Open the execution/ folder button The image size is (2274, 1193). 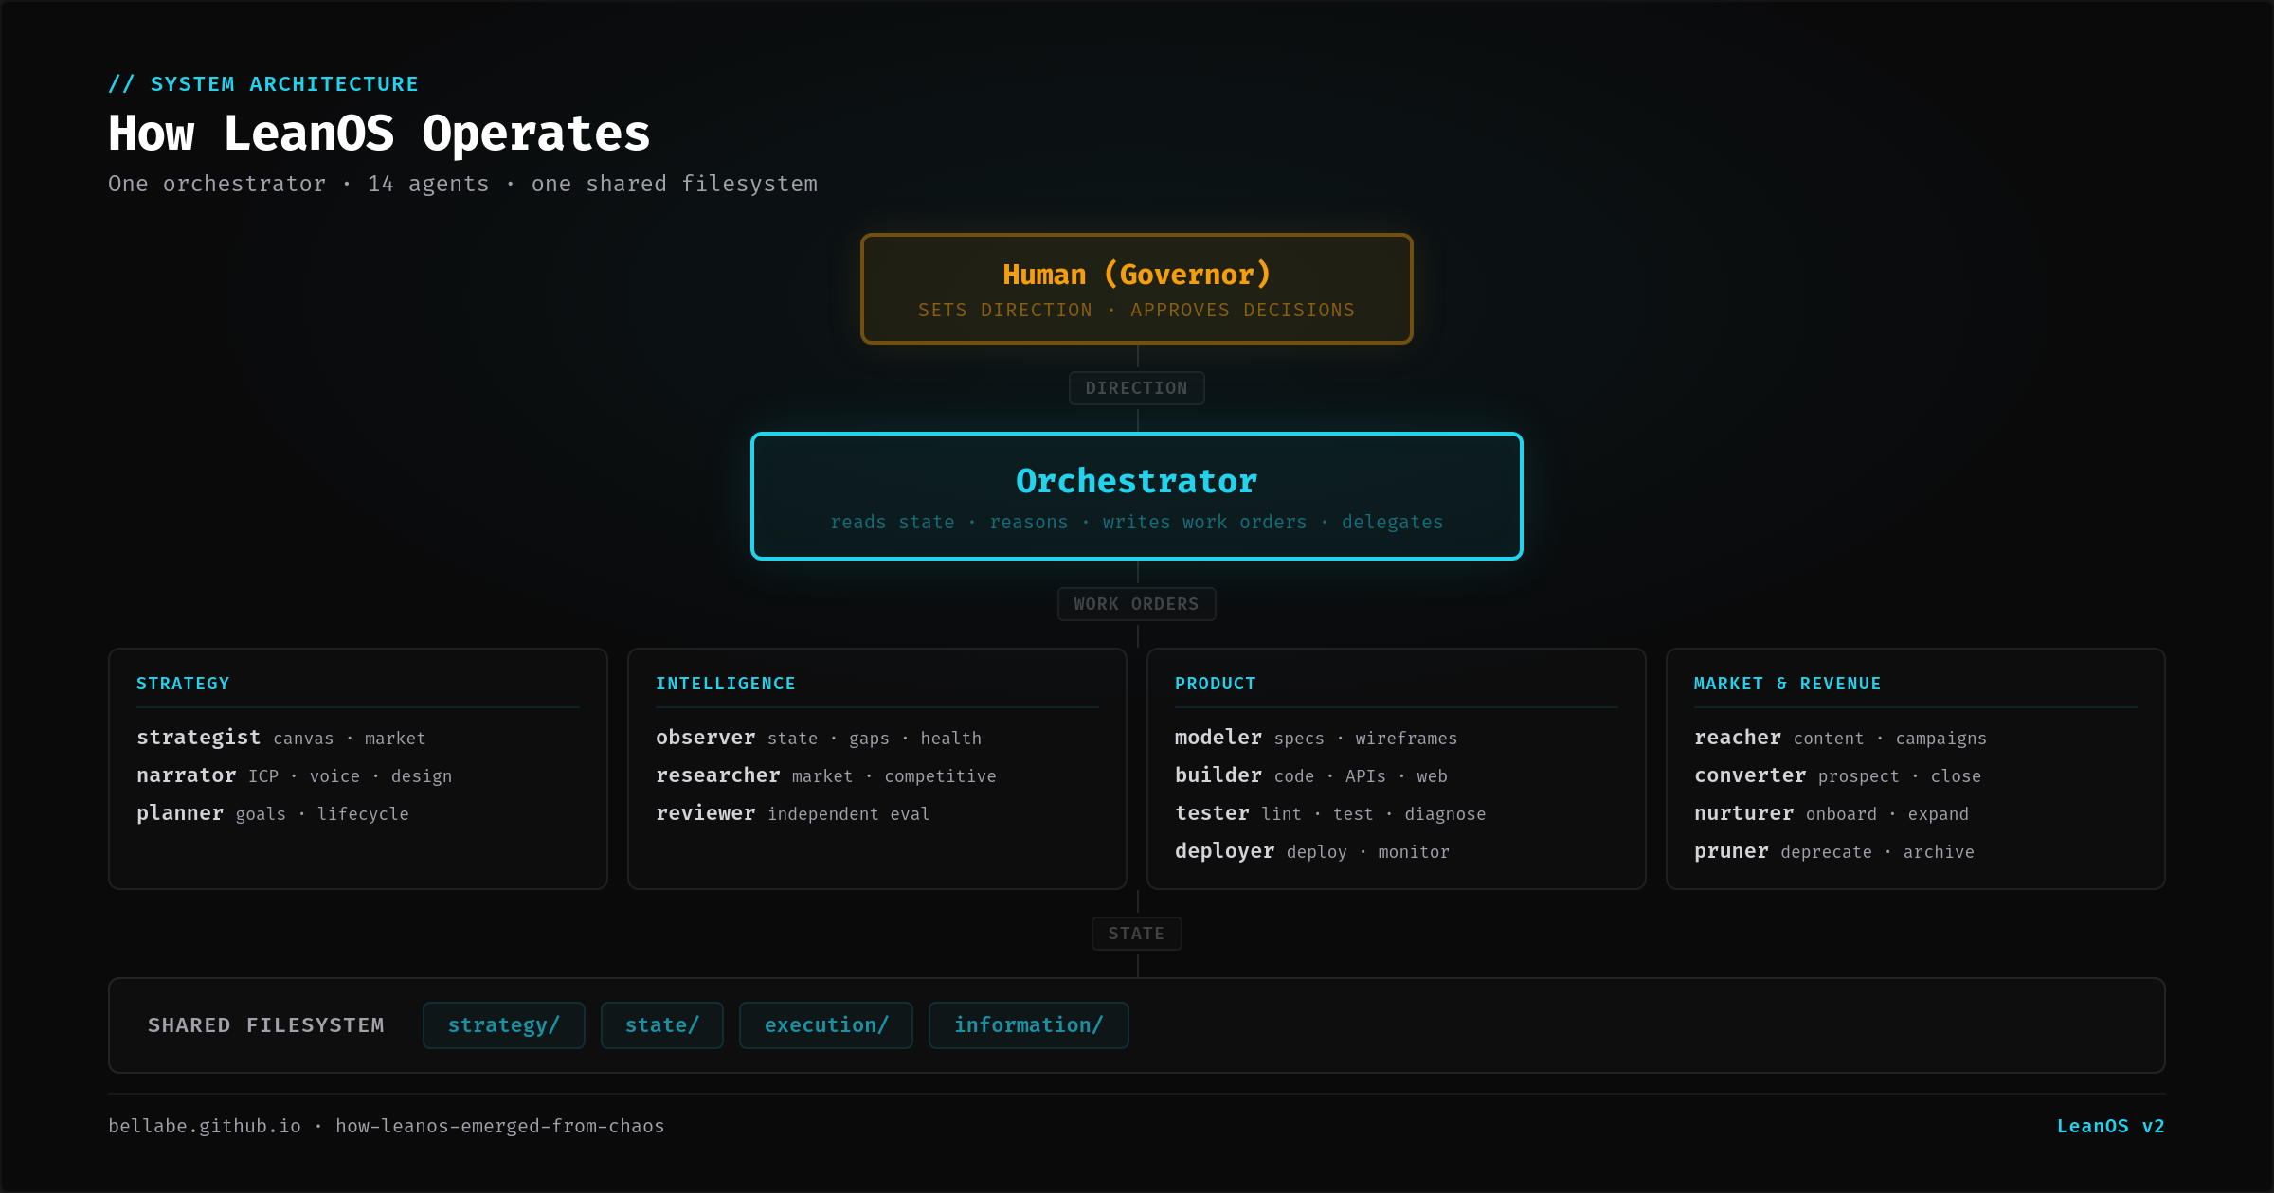pos(825,1024)
